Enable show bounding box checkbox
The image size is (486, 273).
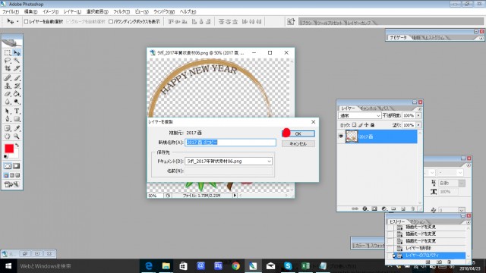coord(111,21)
